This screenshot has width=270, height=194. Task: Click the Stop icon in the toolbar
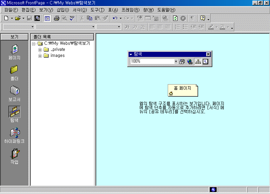183,18
